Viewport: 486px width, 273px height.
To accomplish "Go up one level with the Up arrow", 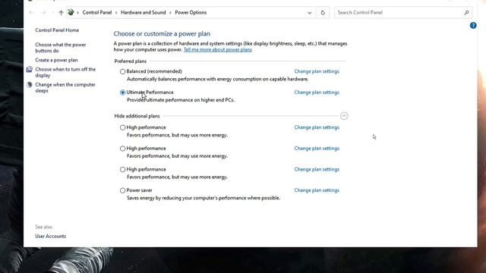I will (61, 13).
